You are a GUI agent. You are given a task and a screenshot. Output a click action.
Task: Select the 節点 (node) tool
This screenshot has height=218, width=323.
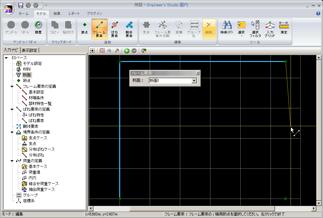[85, 27]
